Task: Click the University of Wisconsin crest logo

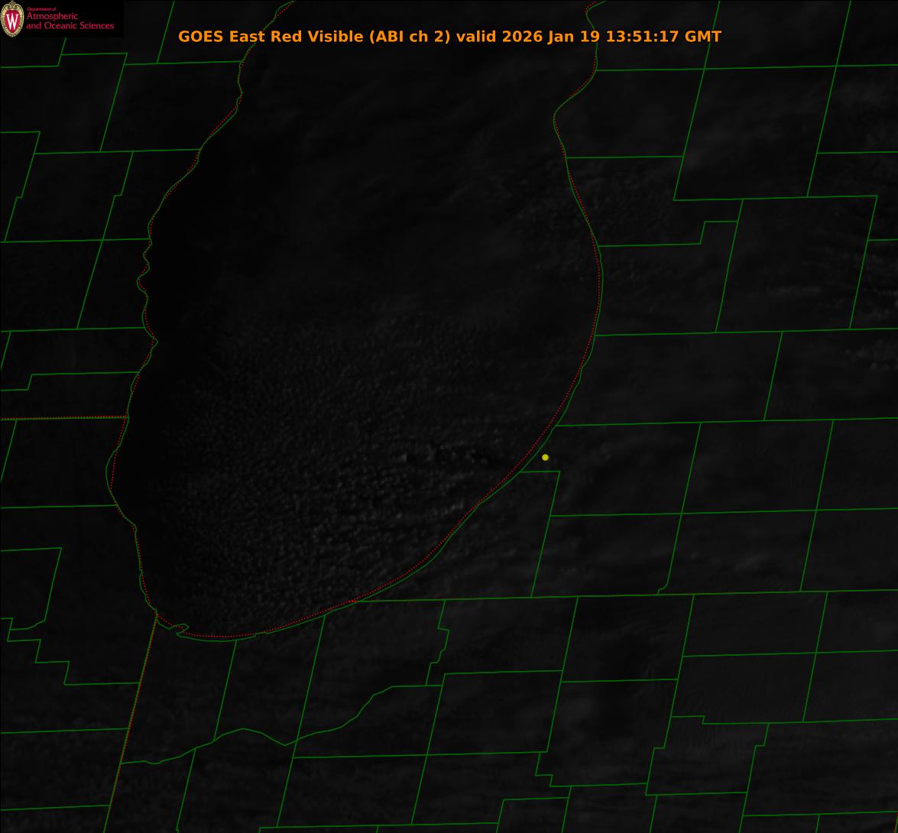Action: click(12, 19)
